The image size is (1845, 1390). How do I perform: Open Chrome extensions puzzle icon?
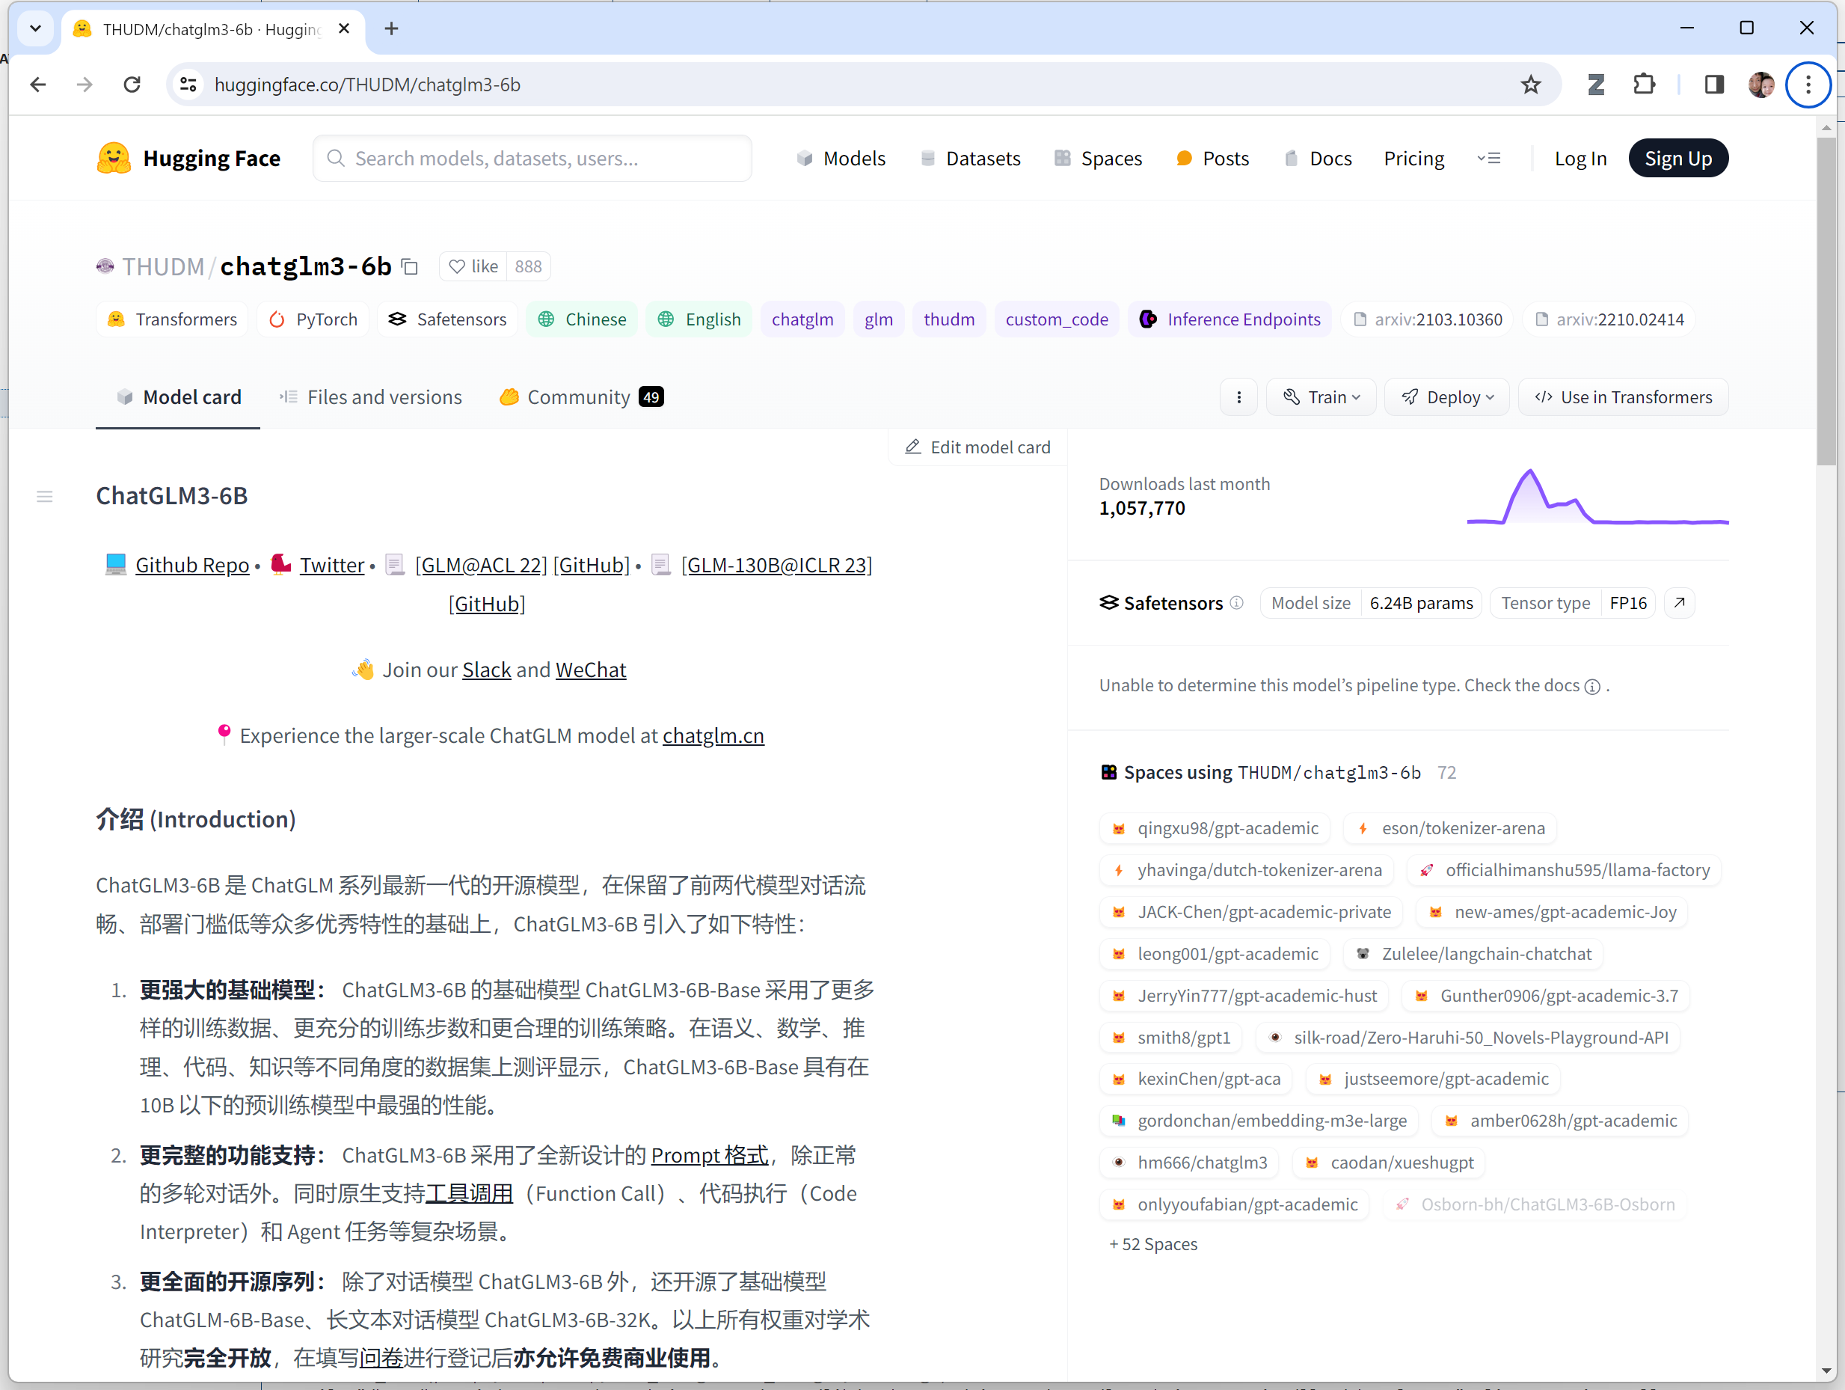(x=1644, y=85)
